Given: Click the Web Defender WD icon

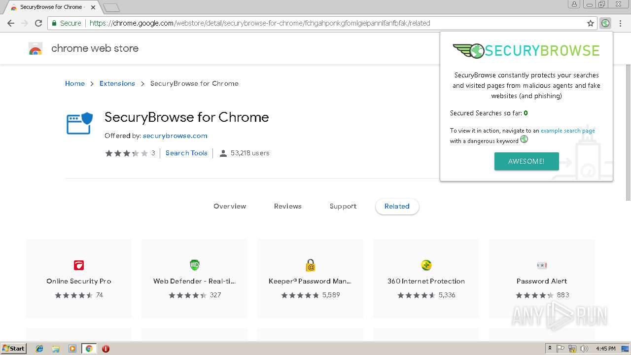Looking at the screenshot, I should pos(195,265).
